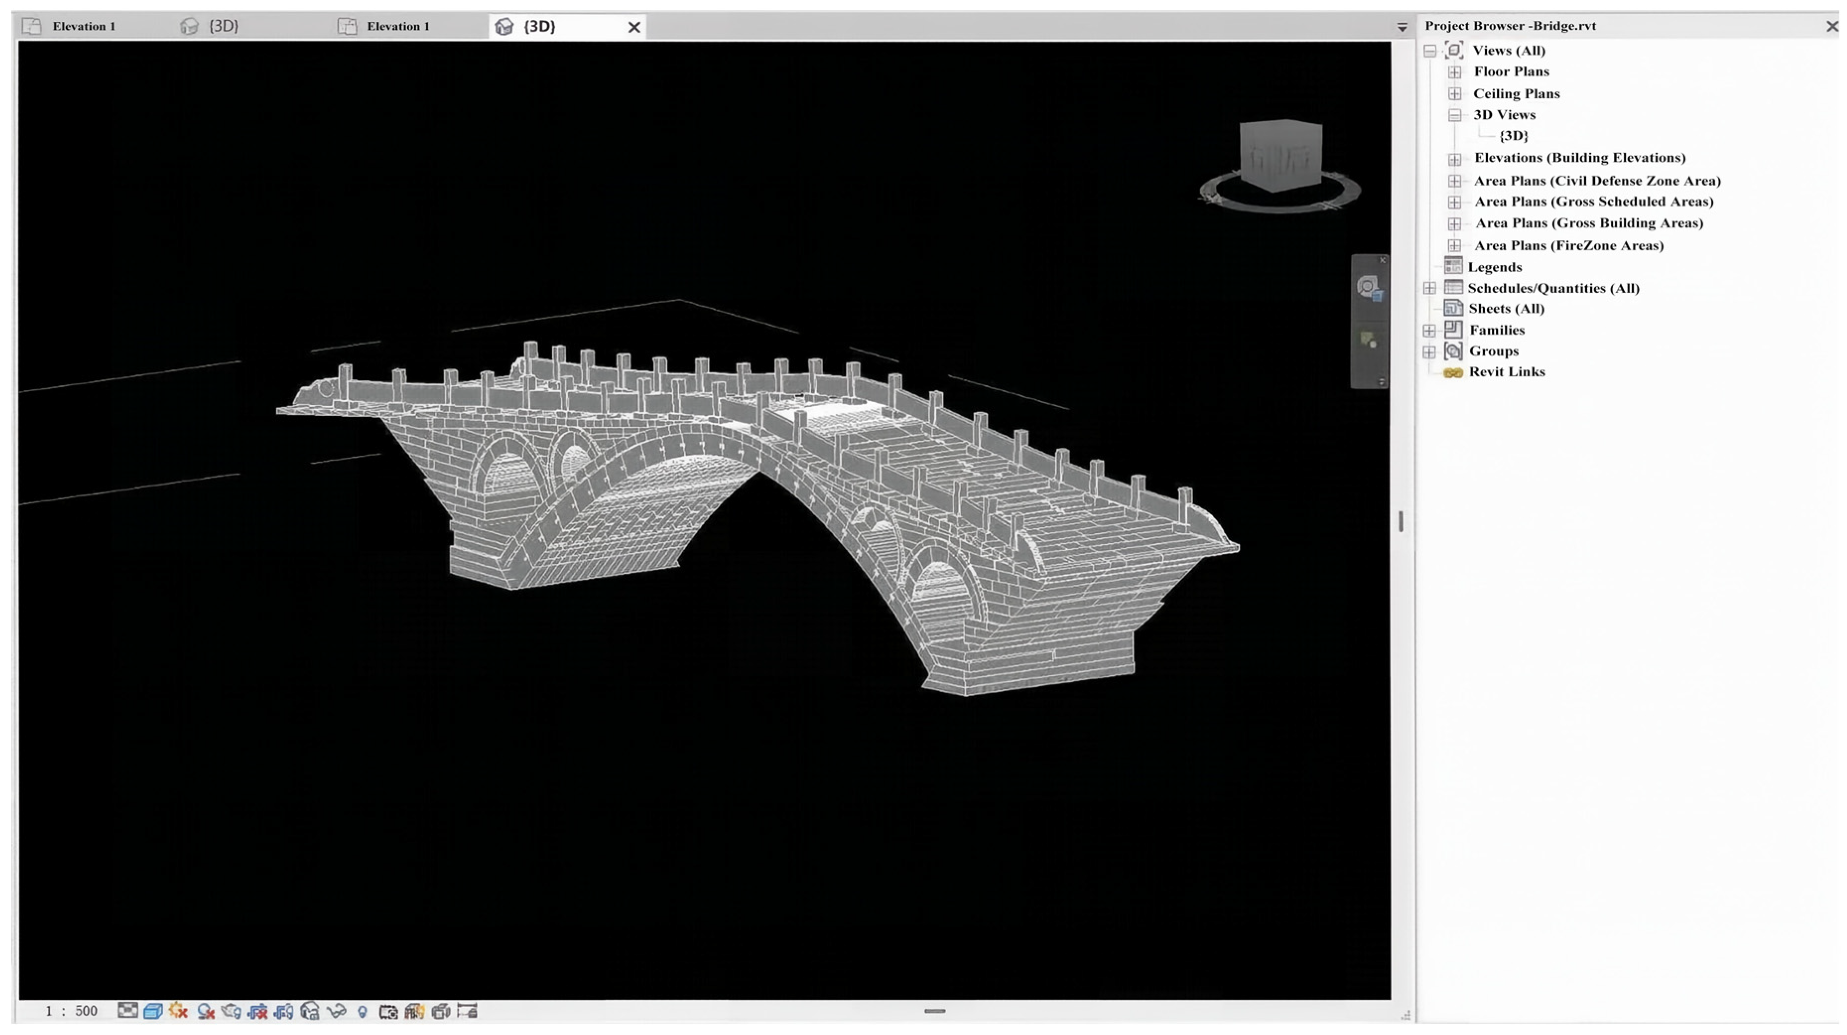
Task: Expand the Ceiling Plans node
Action: [1455, 94]
